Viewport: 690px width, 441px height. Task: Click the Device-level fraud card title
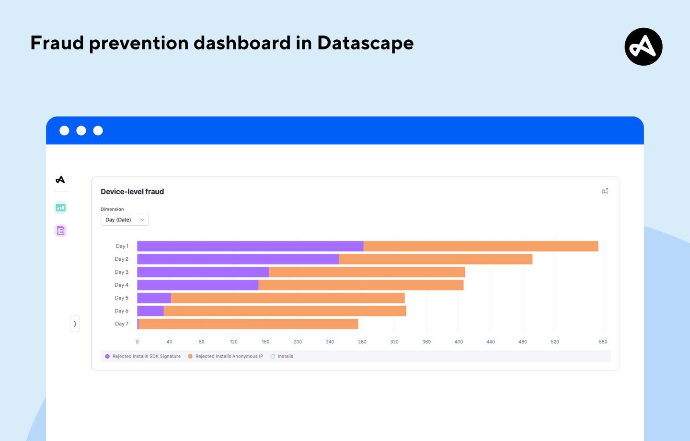[x=132, y=191]
